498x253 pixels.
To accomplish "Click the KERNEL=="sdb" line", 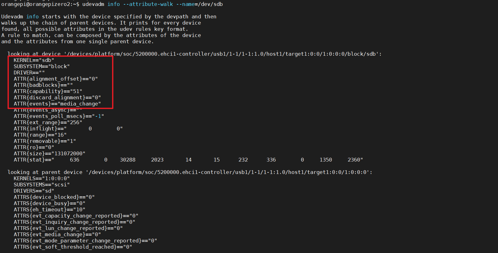I will coord(34,60).
